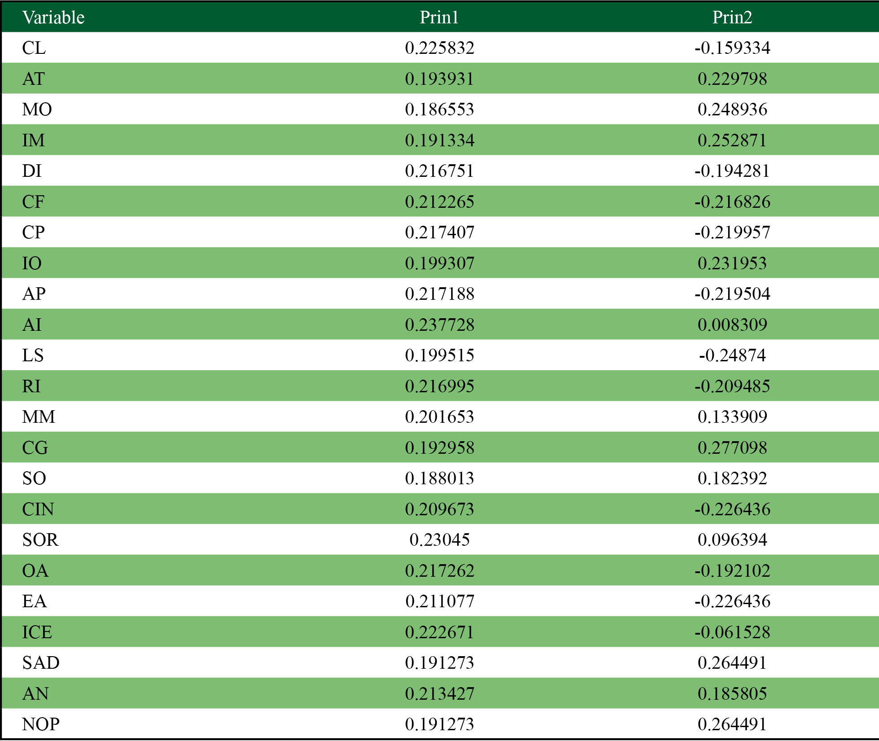Click Prin2 value 0.185805 in AN row
Viewport: 879px width, 741px height.
732,694
